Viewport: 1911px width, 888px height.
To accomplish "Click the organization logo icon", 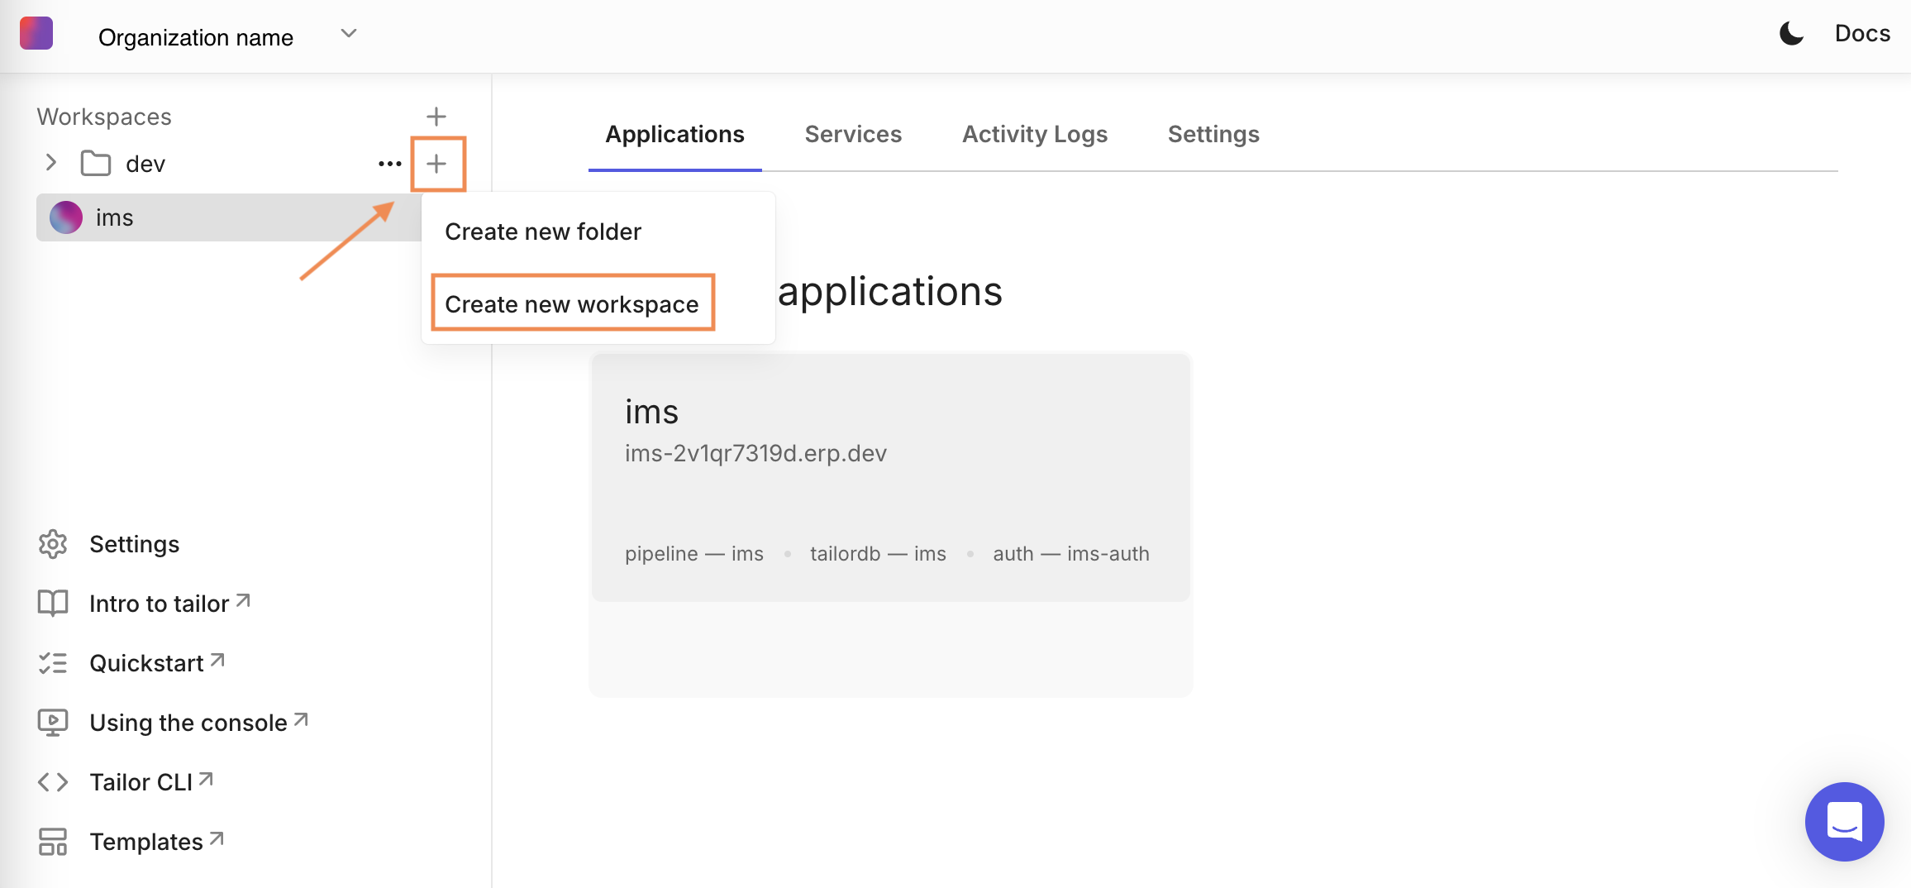I will [x=36, y=33].
